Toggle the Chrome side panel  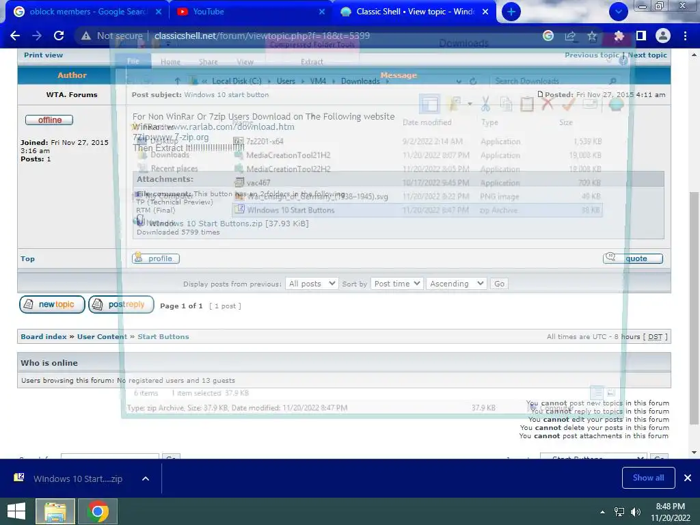641,36
